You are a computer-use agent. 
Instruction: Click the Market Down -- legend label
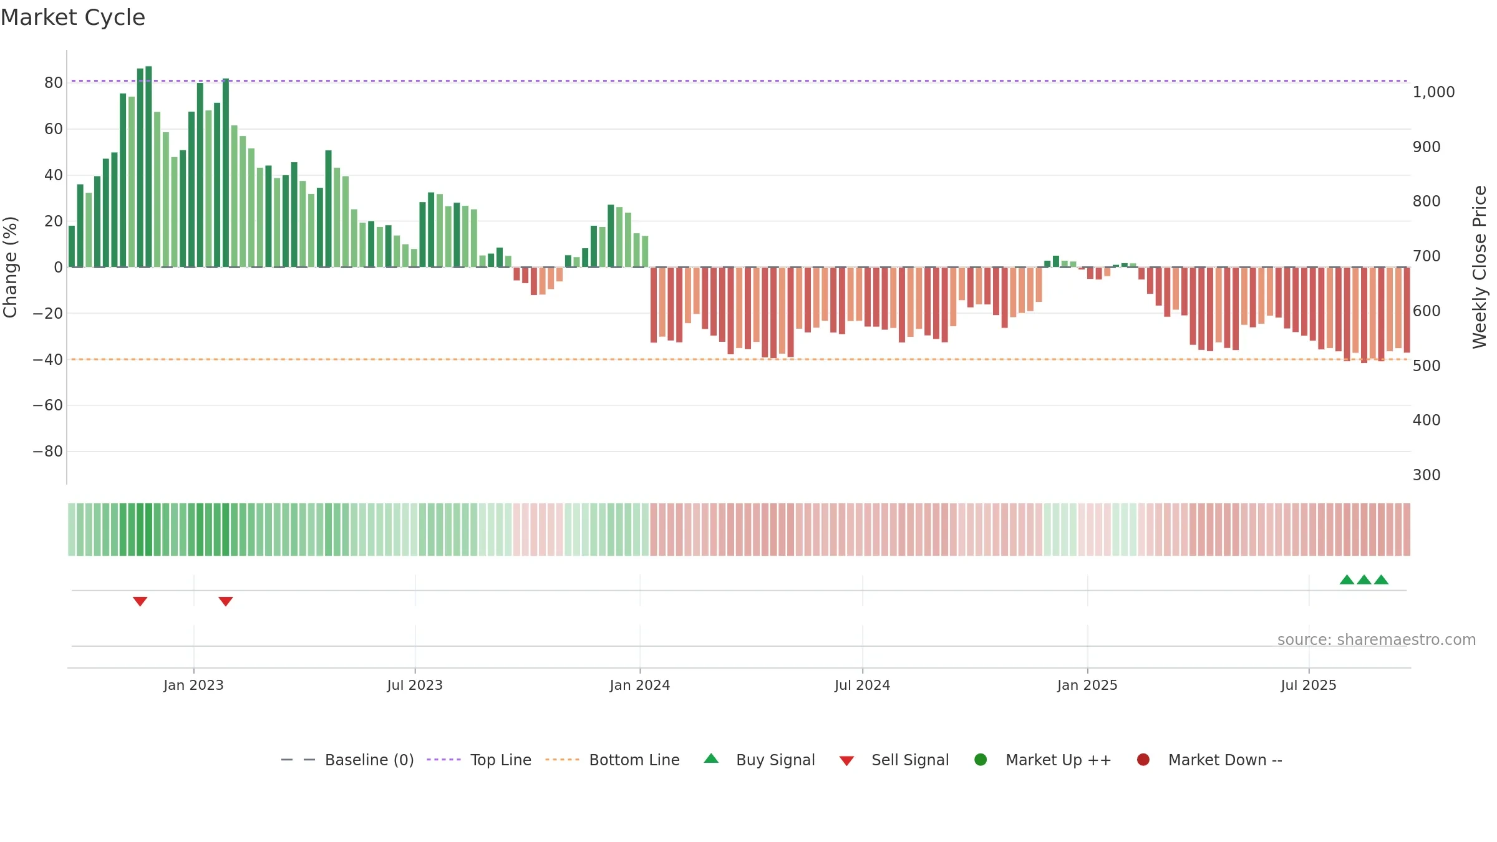coord(1225,760)
